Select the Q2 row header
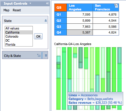Viewport: 126px width, 111px height. coord(61,21)
